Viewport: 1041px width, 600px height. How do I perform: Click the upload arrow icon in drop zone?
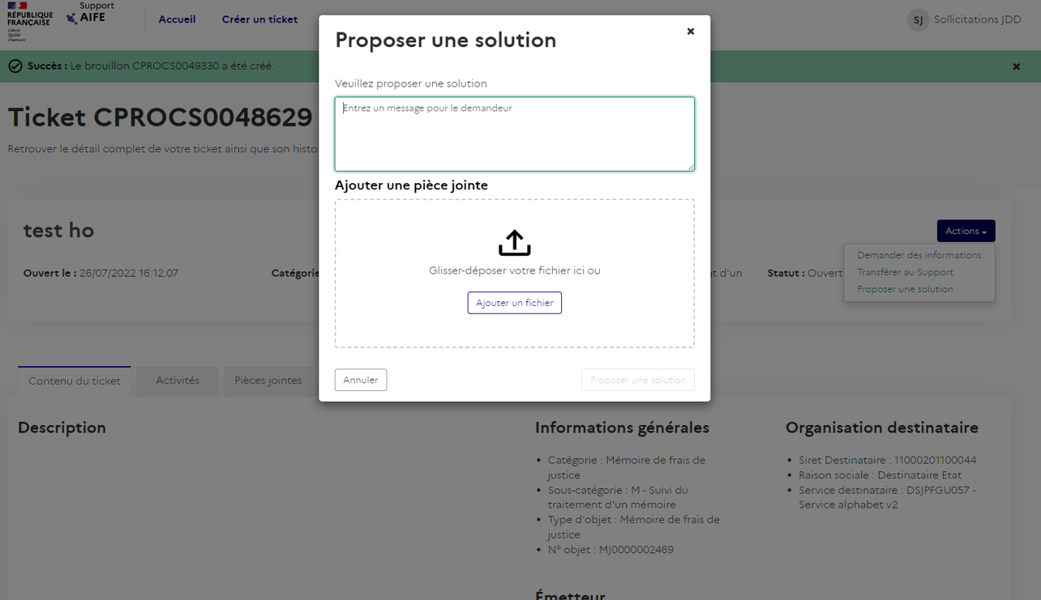(514, 243)
